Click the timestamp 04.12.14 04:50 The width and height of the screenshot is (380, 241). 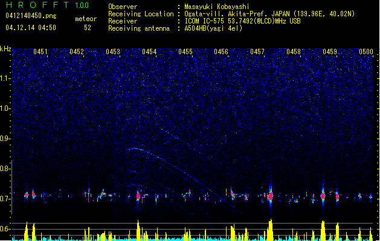click(31, 28)
